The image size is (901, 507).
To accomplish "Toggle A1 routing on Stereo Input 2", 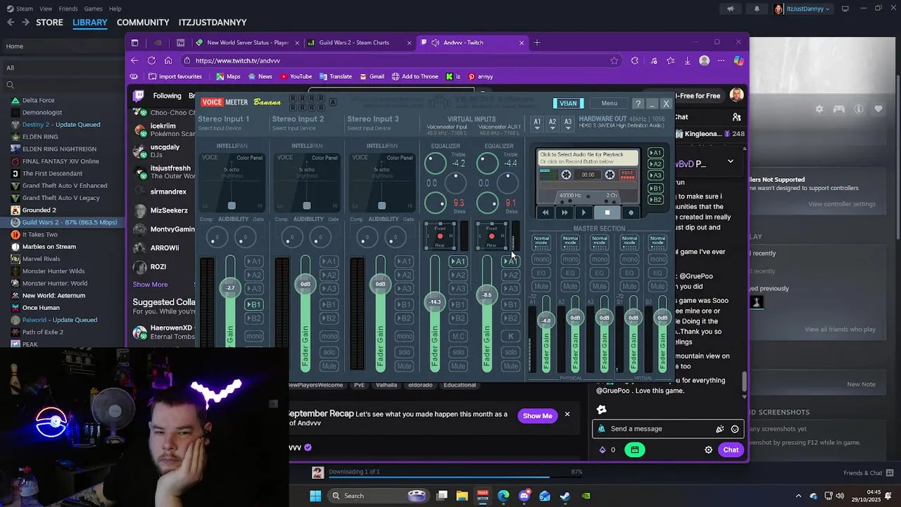I will point(329,261).
